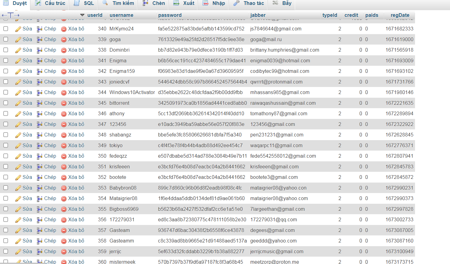Screen dimensions: 450x264
Task: Click Sửa link for fedeqzz row
Action: (27, 156)
